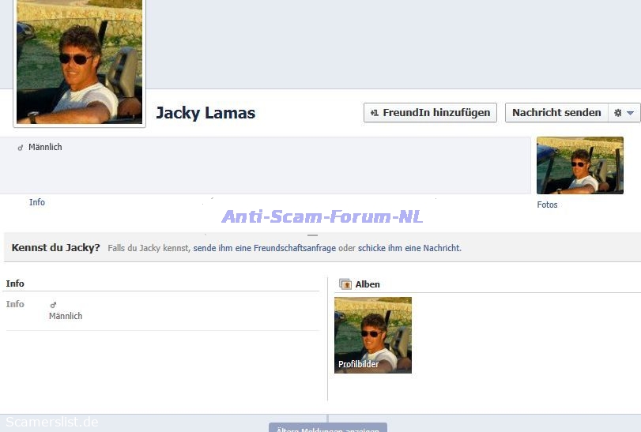641x432 pixels.
Task: Open the Profilbilder album thumbnail
Action: click(x=372, y=335)
